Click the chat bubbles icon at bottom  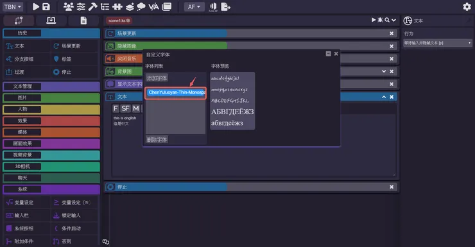click(106, 242)
